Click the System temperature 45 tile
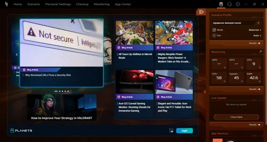 (x=236, y=78)
